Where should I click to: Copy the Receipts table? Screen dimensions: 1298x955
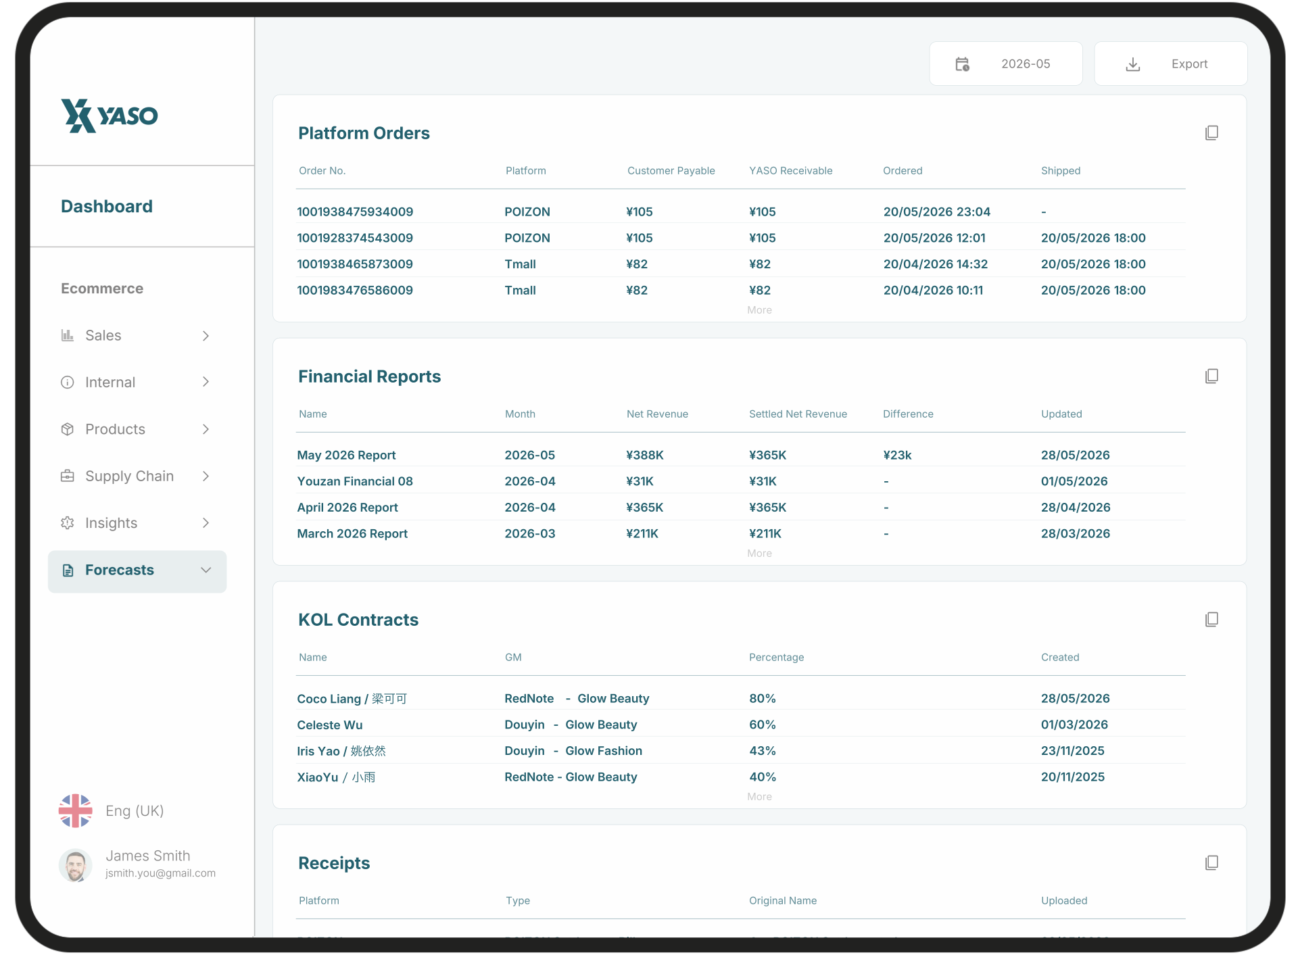tap(1211, 862)
